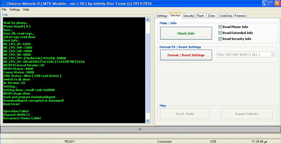
Task: Click 'BROM Protocol Version : 05' line
Action: pyautogui.click(x=24, y=65)
